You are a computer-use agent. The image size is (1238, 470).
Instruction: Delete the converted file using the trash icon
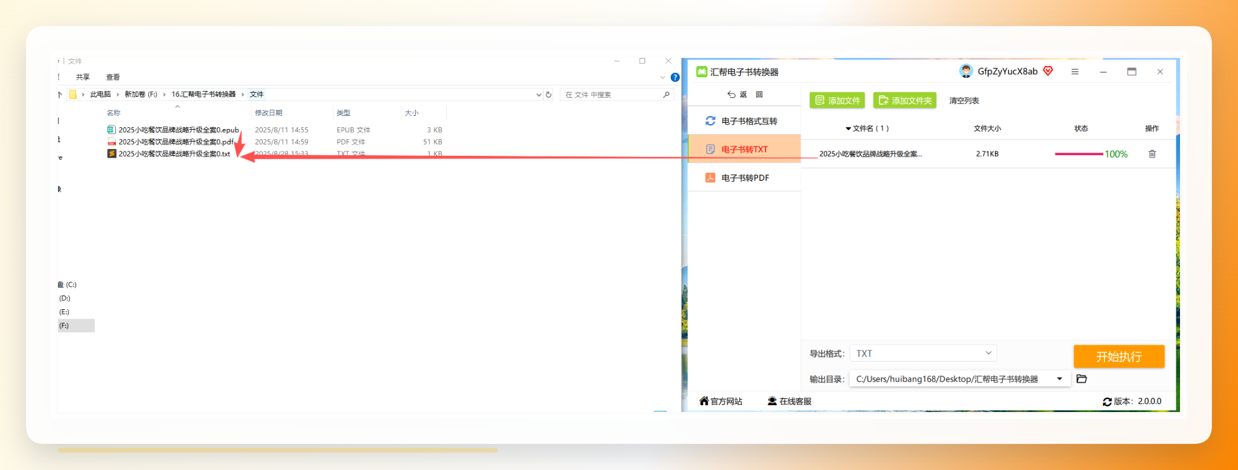point(1152,154)
